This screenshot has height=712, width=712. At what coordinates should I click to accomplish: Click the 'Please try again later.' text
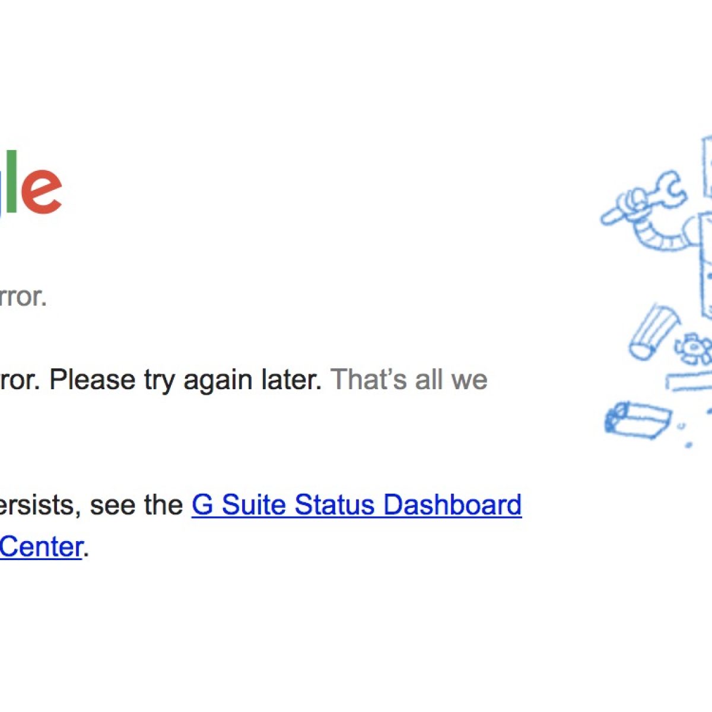(185, 380)
